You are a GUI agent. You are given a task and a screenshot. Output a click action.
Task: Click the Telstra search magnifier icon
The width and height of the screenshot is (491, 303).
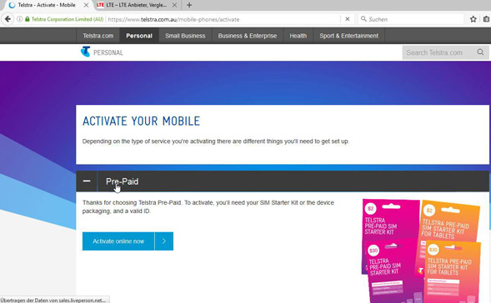point(480,52)
